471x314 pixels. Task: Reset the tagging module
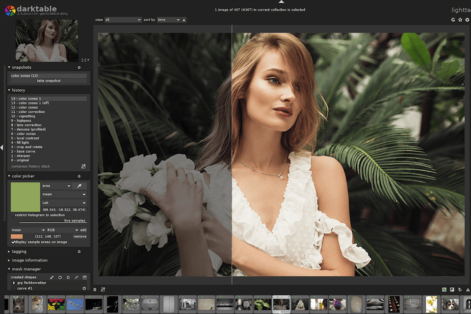coord(79,252)
